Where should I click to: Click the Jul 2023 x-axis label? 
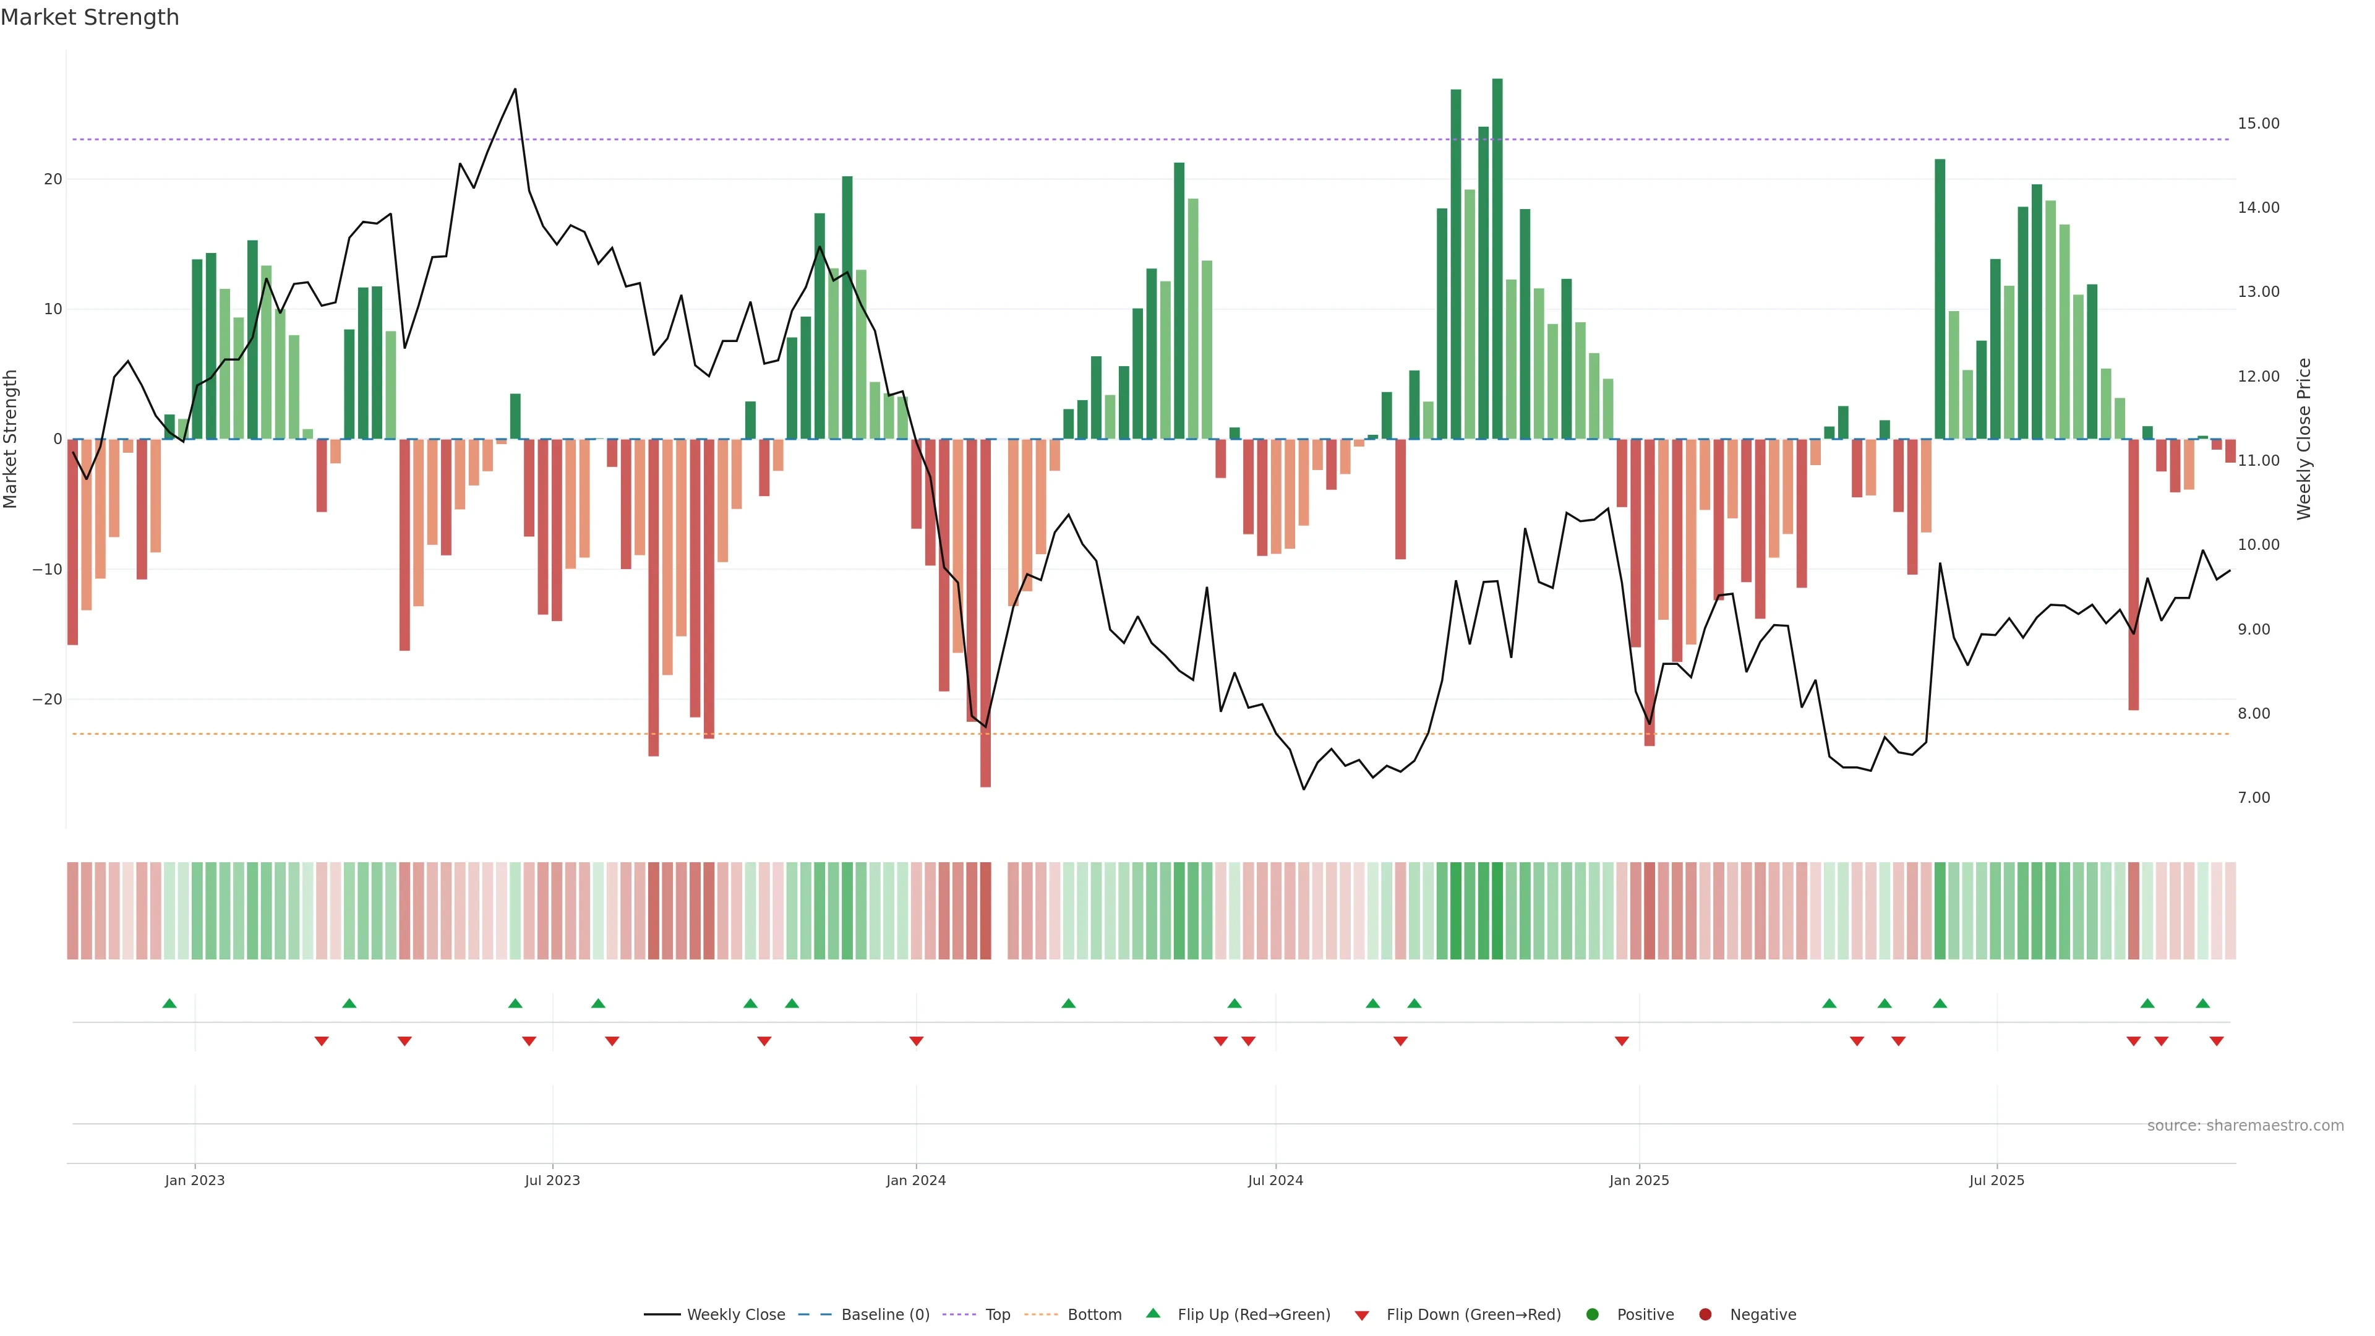point(552,1180)
